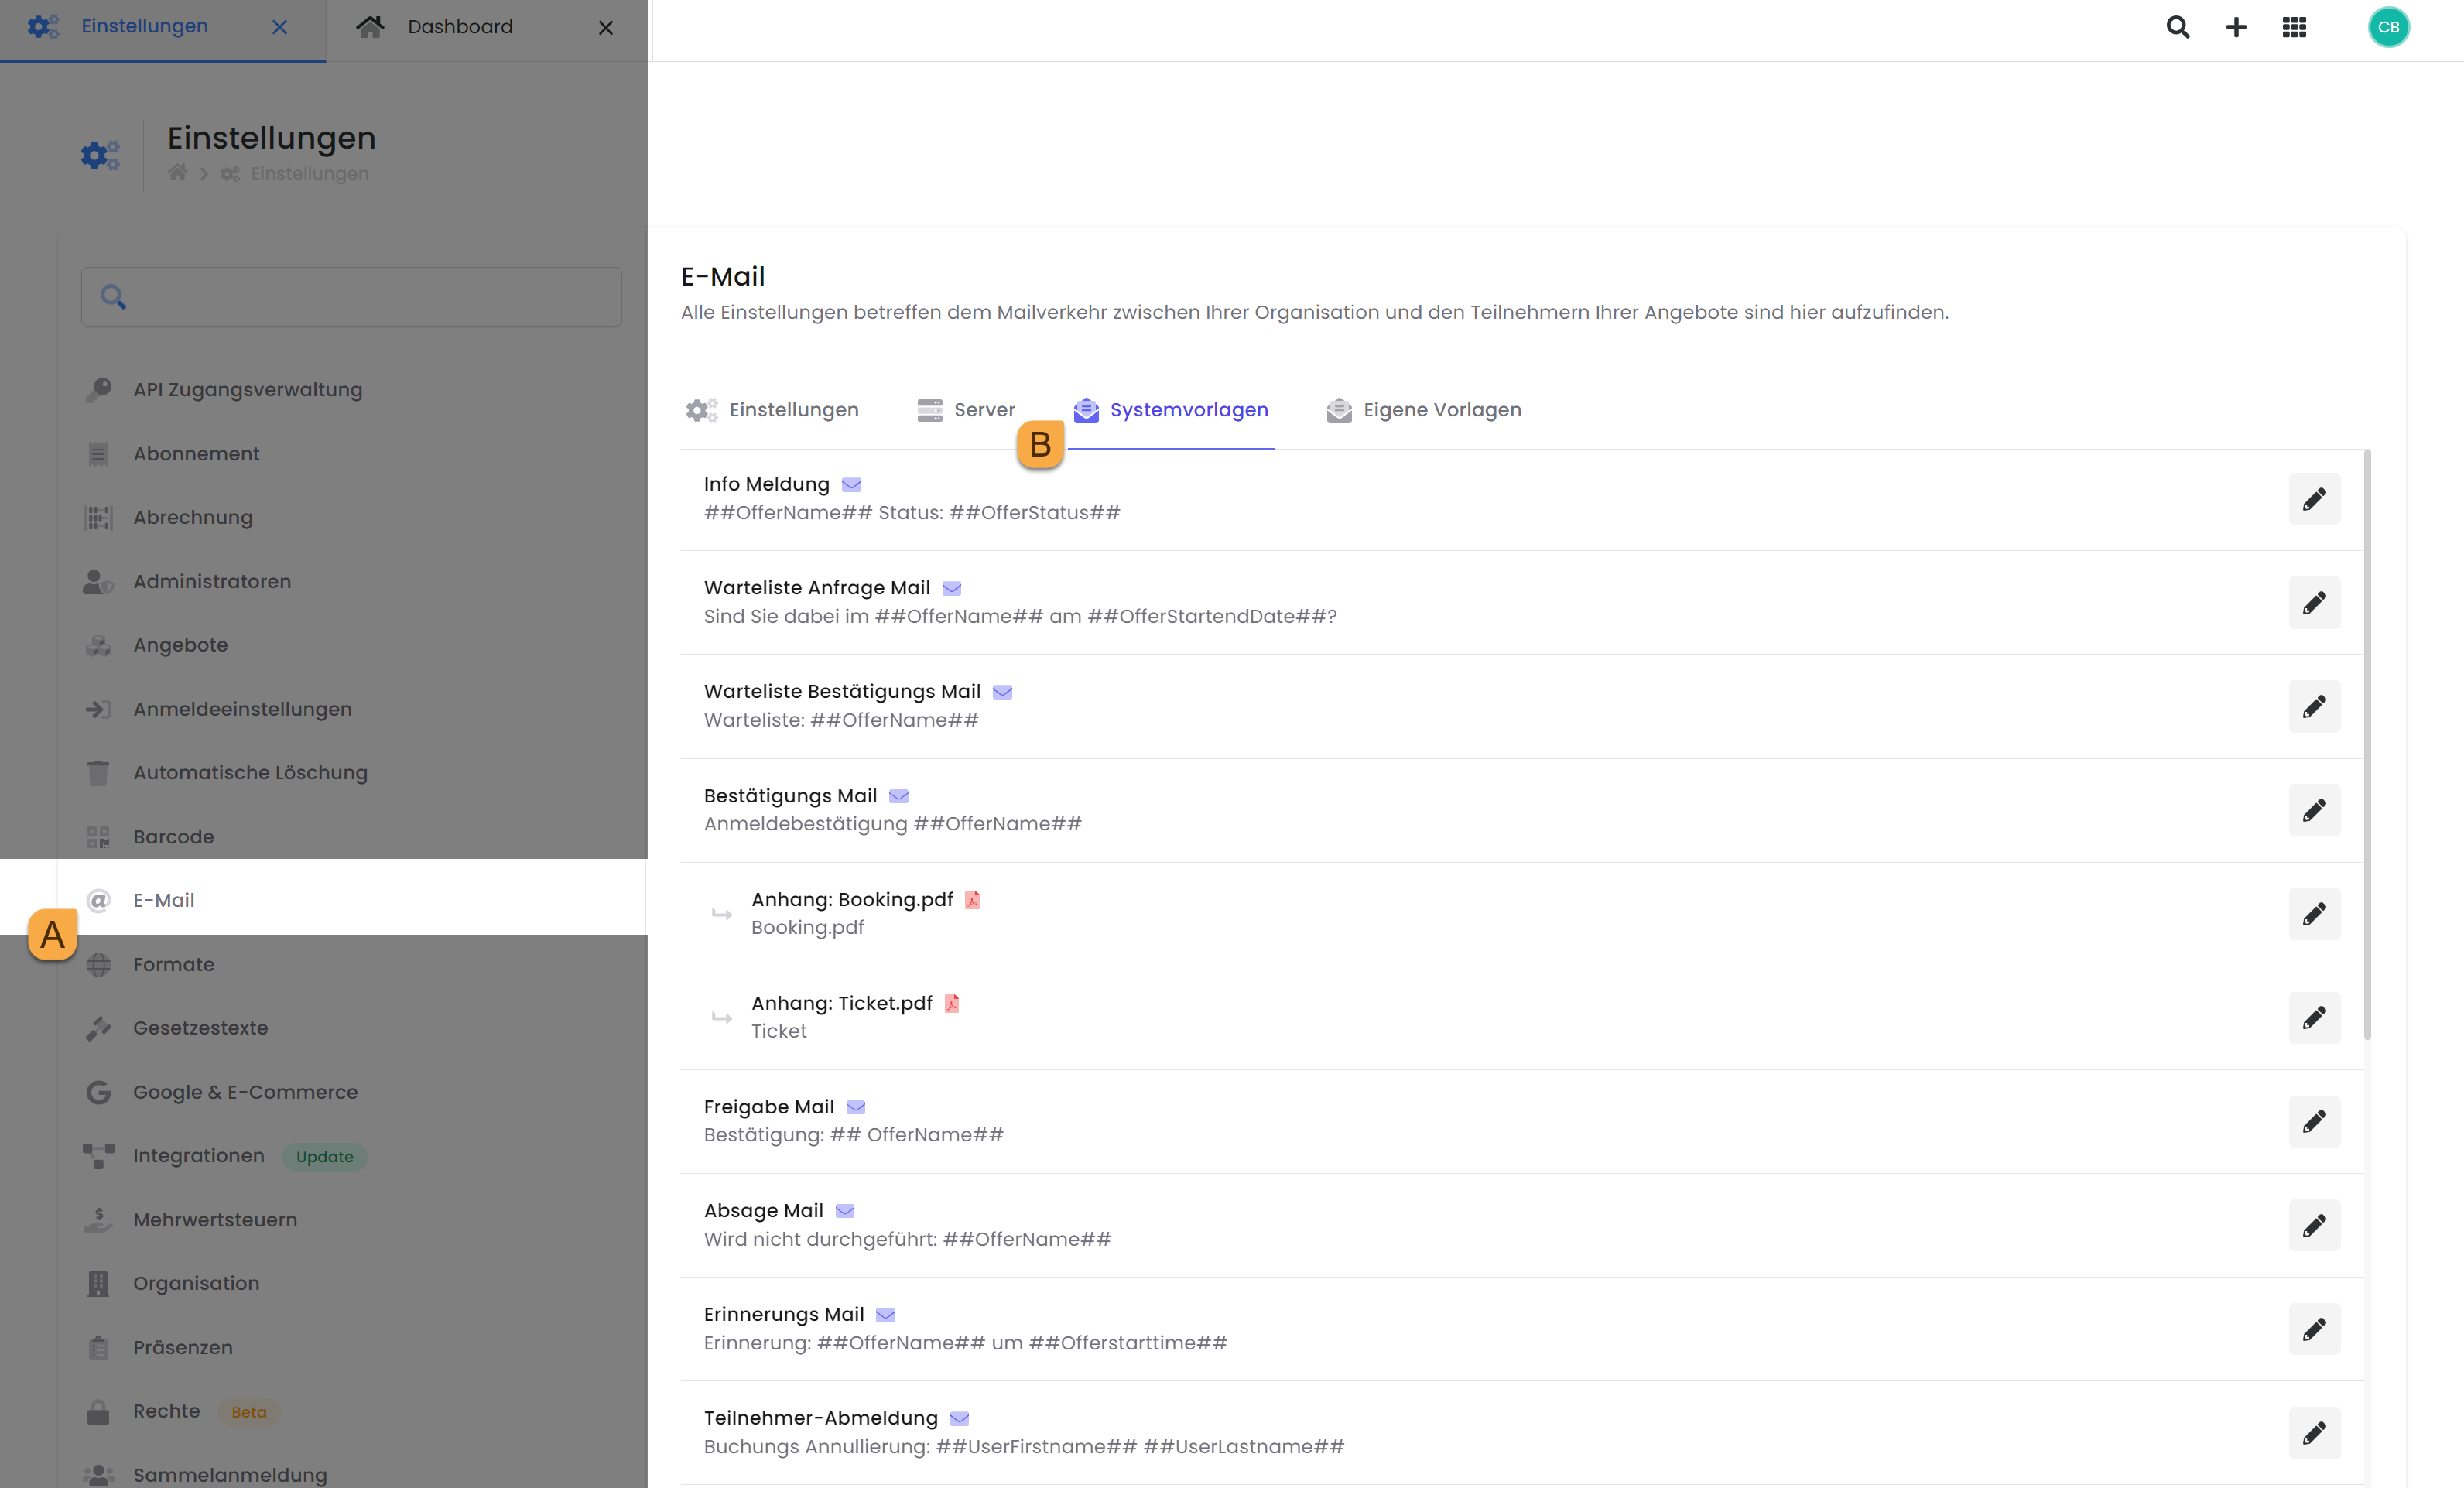Close the Einstellungen tab

tap(280, 27)
